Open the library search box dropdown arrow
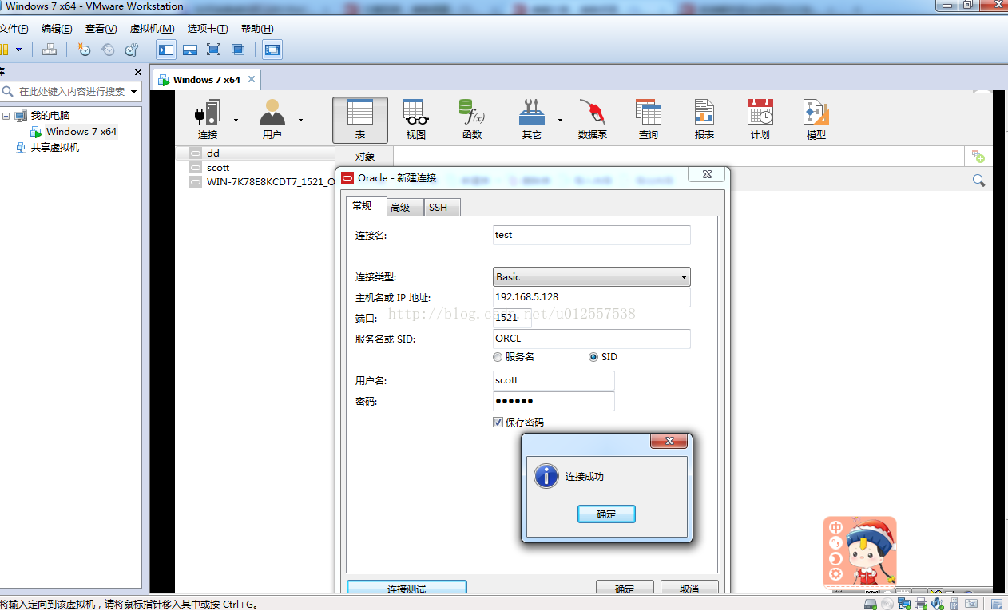The image size is (1008, 611). coord(133,92)
